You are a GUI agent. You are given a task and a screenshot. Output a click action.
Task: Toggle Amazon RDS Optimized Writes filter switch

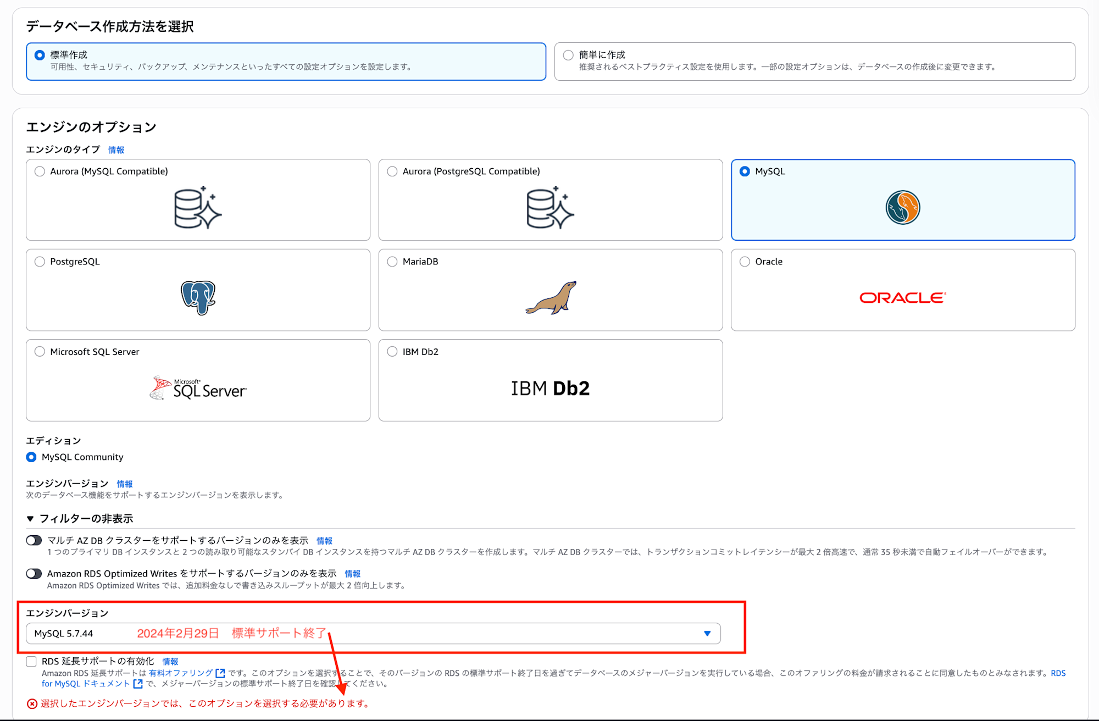click(34, 574)
